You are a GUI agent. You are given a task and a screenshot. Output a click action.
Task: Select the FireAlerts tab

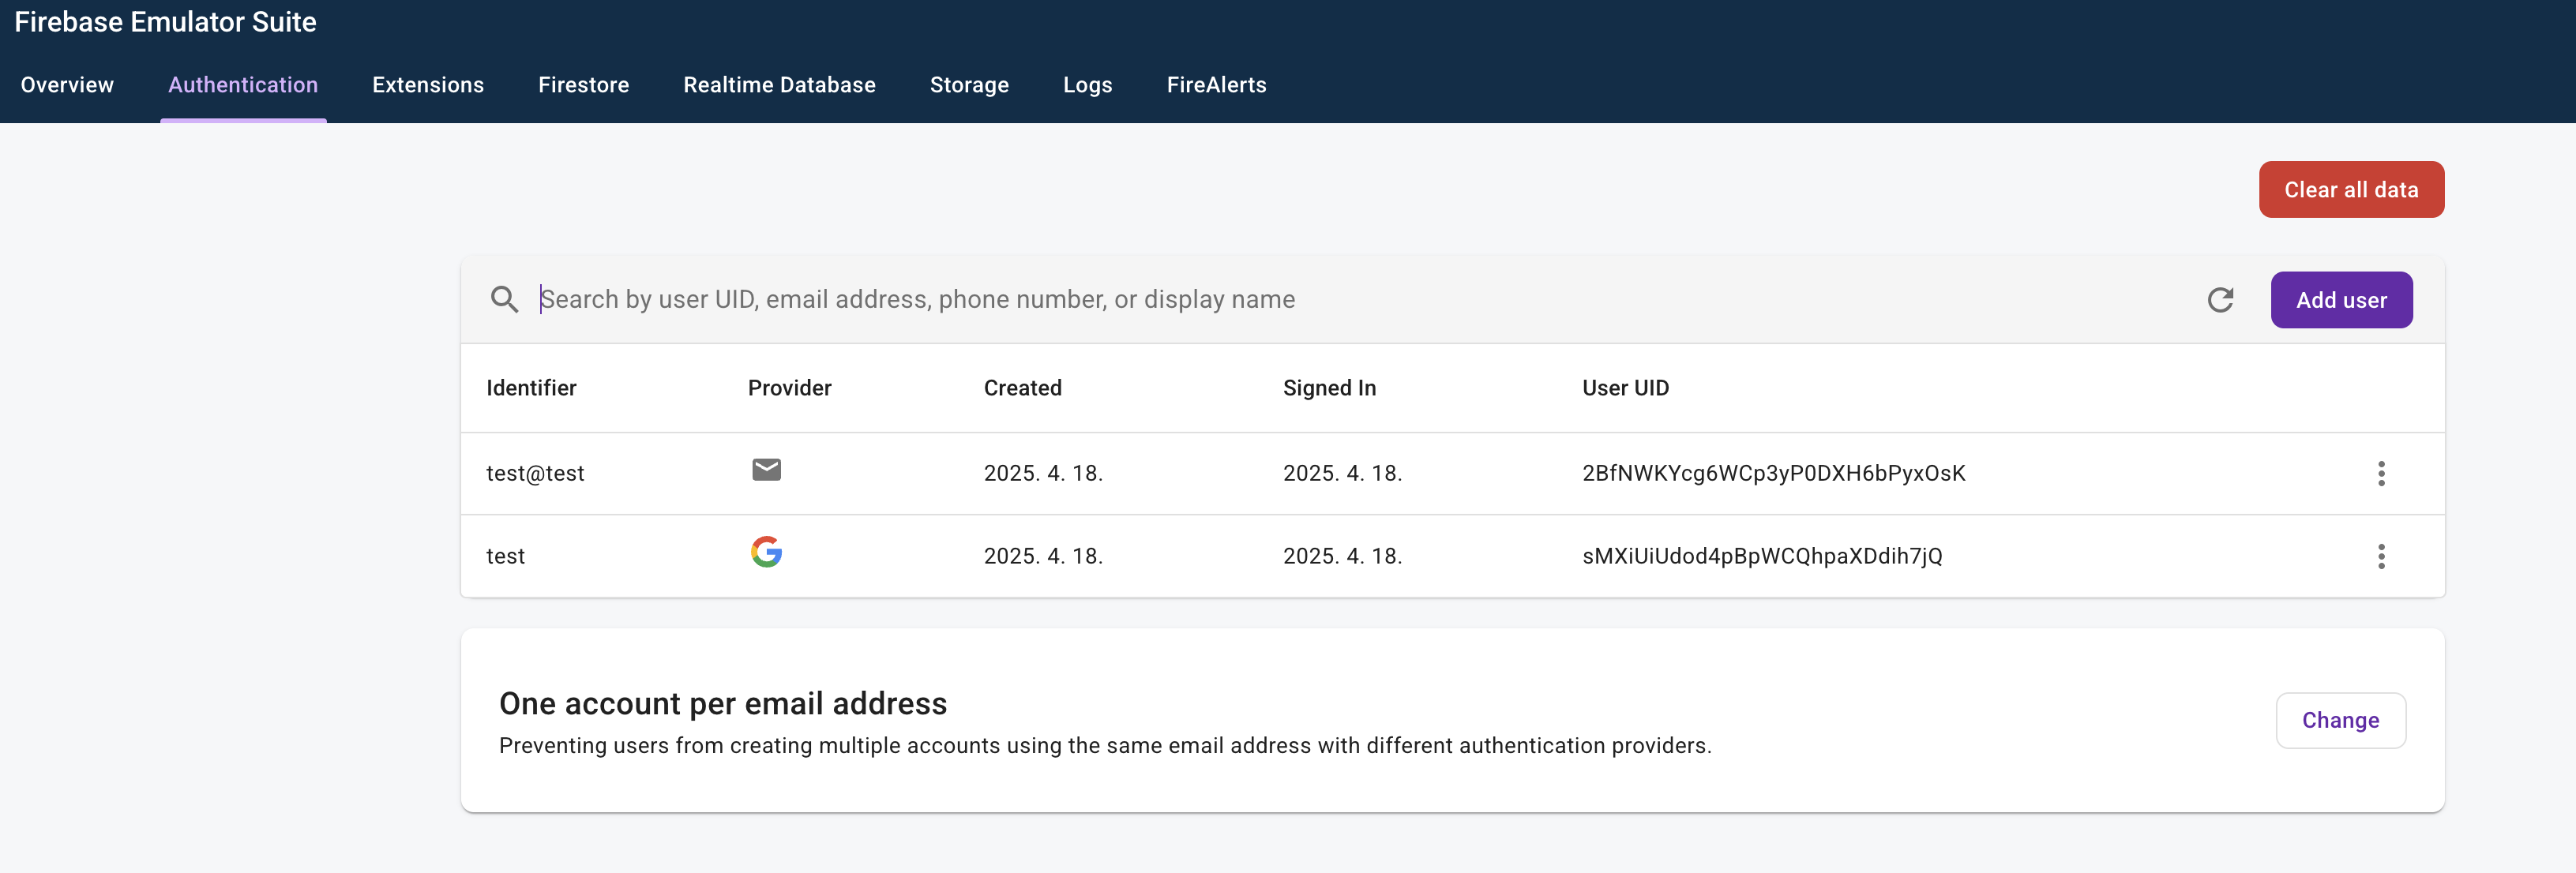(1216, 85)
